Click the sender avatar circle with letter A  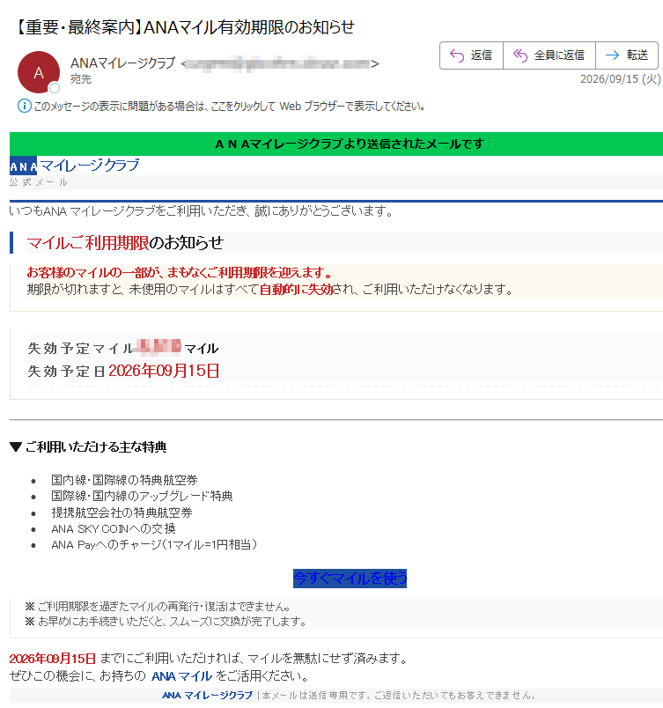coord(39,72)
